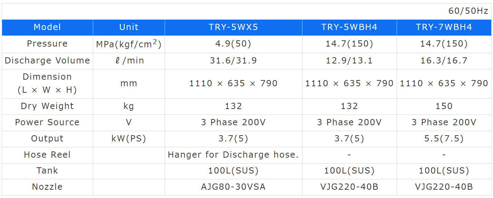Select the TRY-5WBH4 header cell
493x198 pixels.
pos(349,27)
